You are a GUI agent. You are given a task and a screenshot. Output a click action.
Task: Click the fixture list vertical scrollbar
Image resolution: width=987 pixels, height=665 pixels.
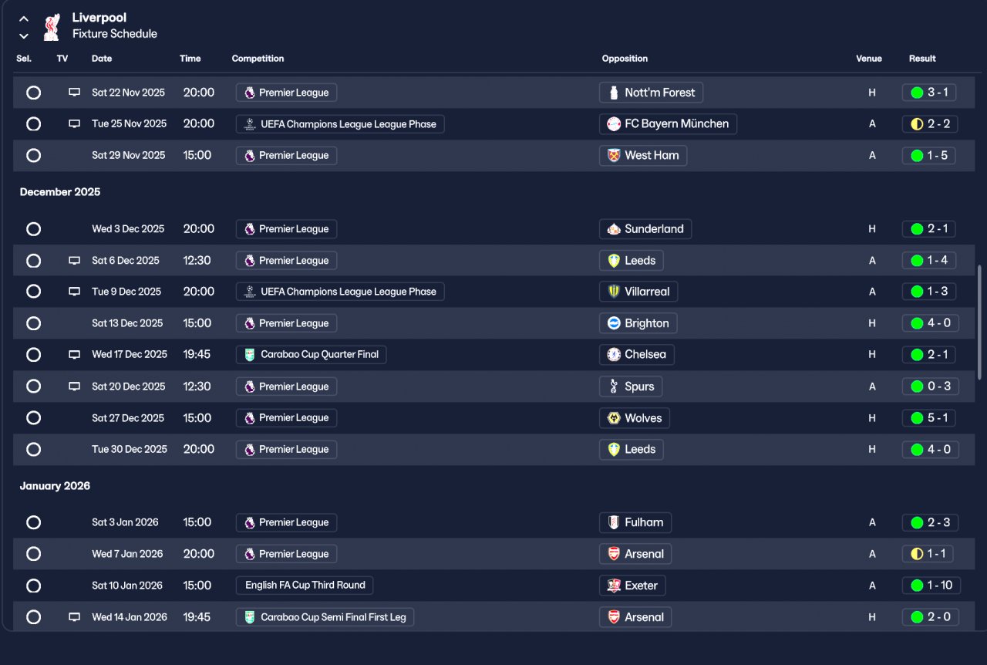coord(980,321)
